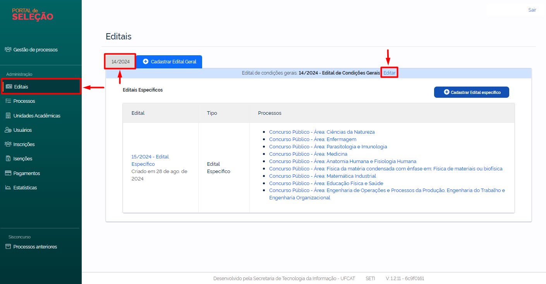Open the Cadastrar Edital Geral tab
The height and width of the screenshot is (284, 546).
(169, 61)
